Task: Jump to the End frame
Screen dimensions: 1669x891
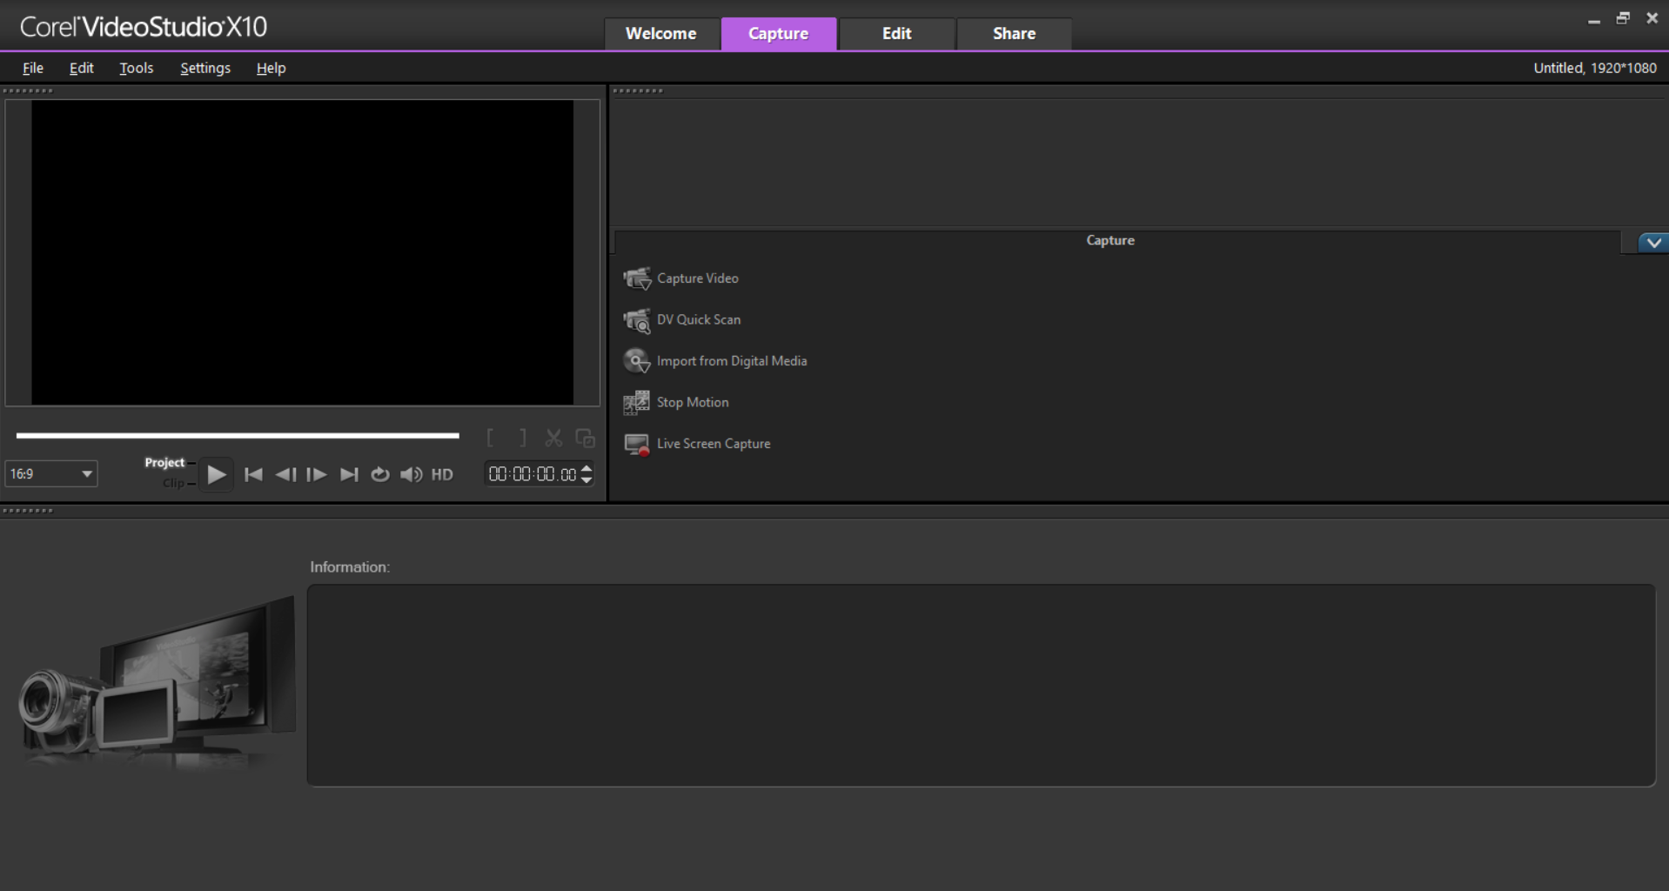Action: (349, 474)
